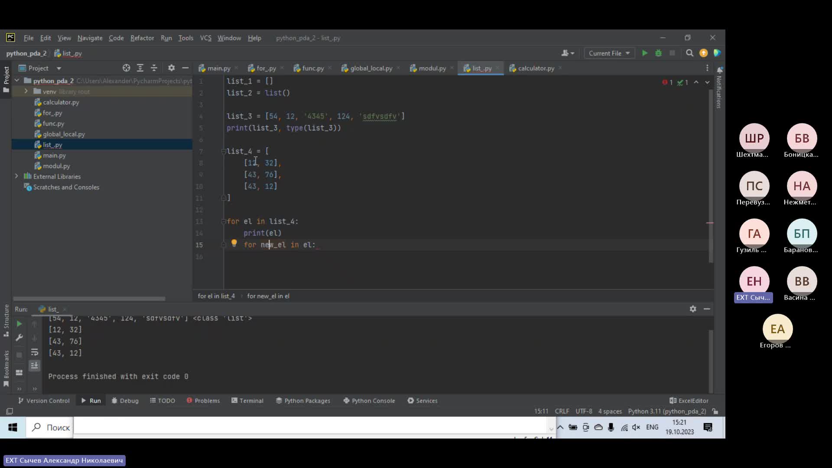832x468 pixels.
Task: Open the editor tabs three-dots menu
Action: click(707, 68)
